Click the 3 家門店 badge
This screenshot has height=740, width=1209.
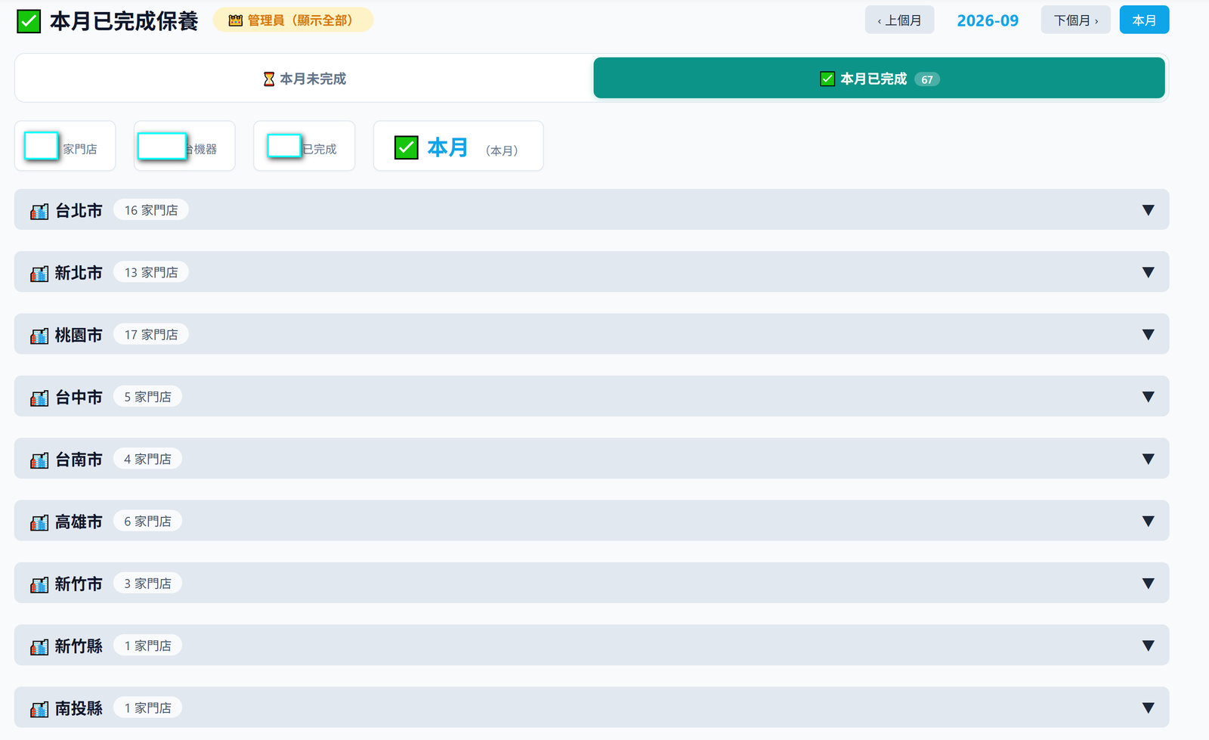tap(147, 584)
